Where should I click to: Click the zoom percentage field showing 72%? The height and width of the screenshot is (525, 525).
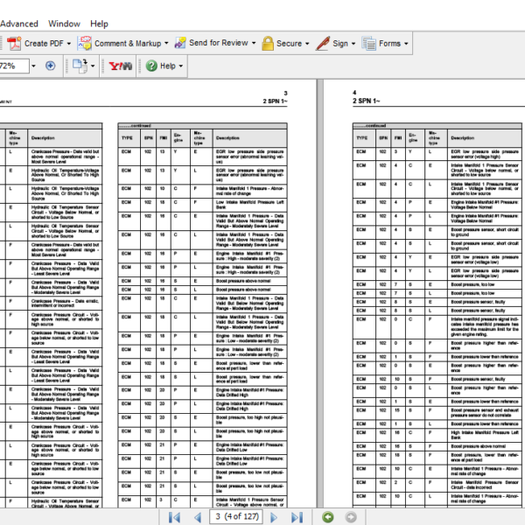14,66
